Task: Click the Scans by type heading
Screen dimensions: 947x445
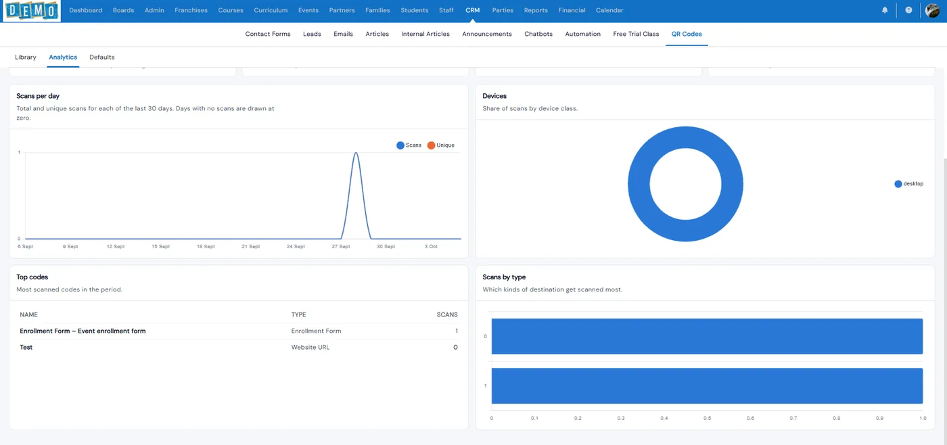Action: coord(504,277)
